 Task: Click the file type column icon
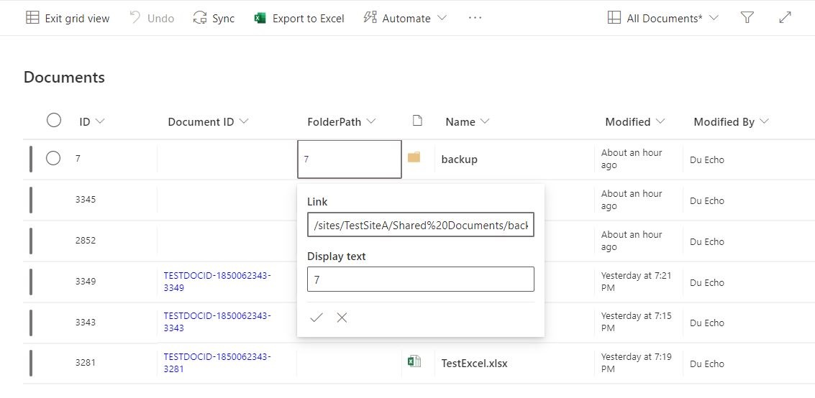click(417, 121)
